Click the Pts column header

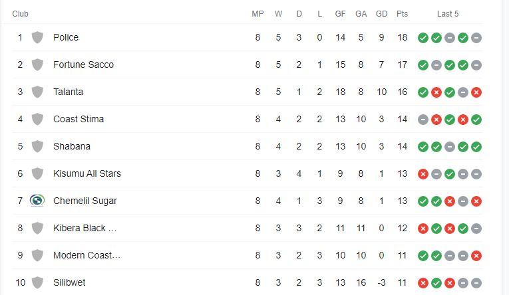point(402,14)
